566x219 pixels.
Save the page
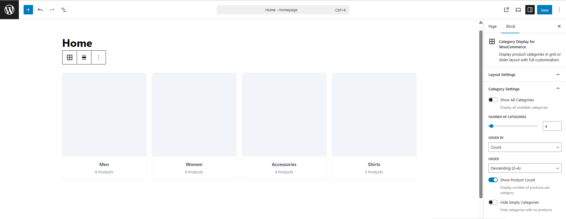tap(544, 10)
